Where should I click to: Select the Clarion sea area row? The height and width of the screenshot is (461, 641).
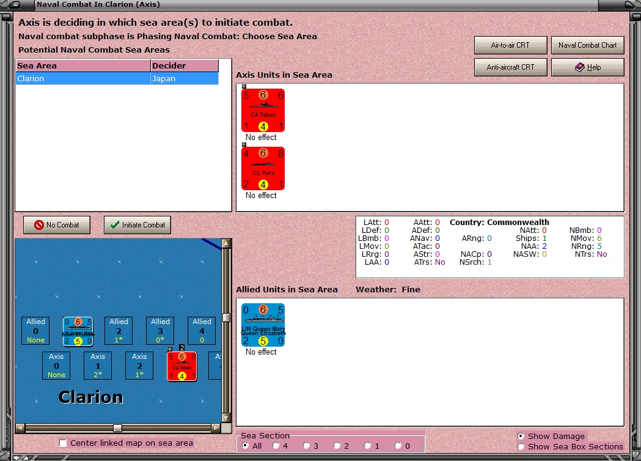[x=117, y=78]
